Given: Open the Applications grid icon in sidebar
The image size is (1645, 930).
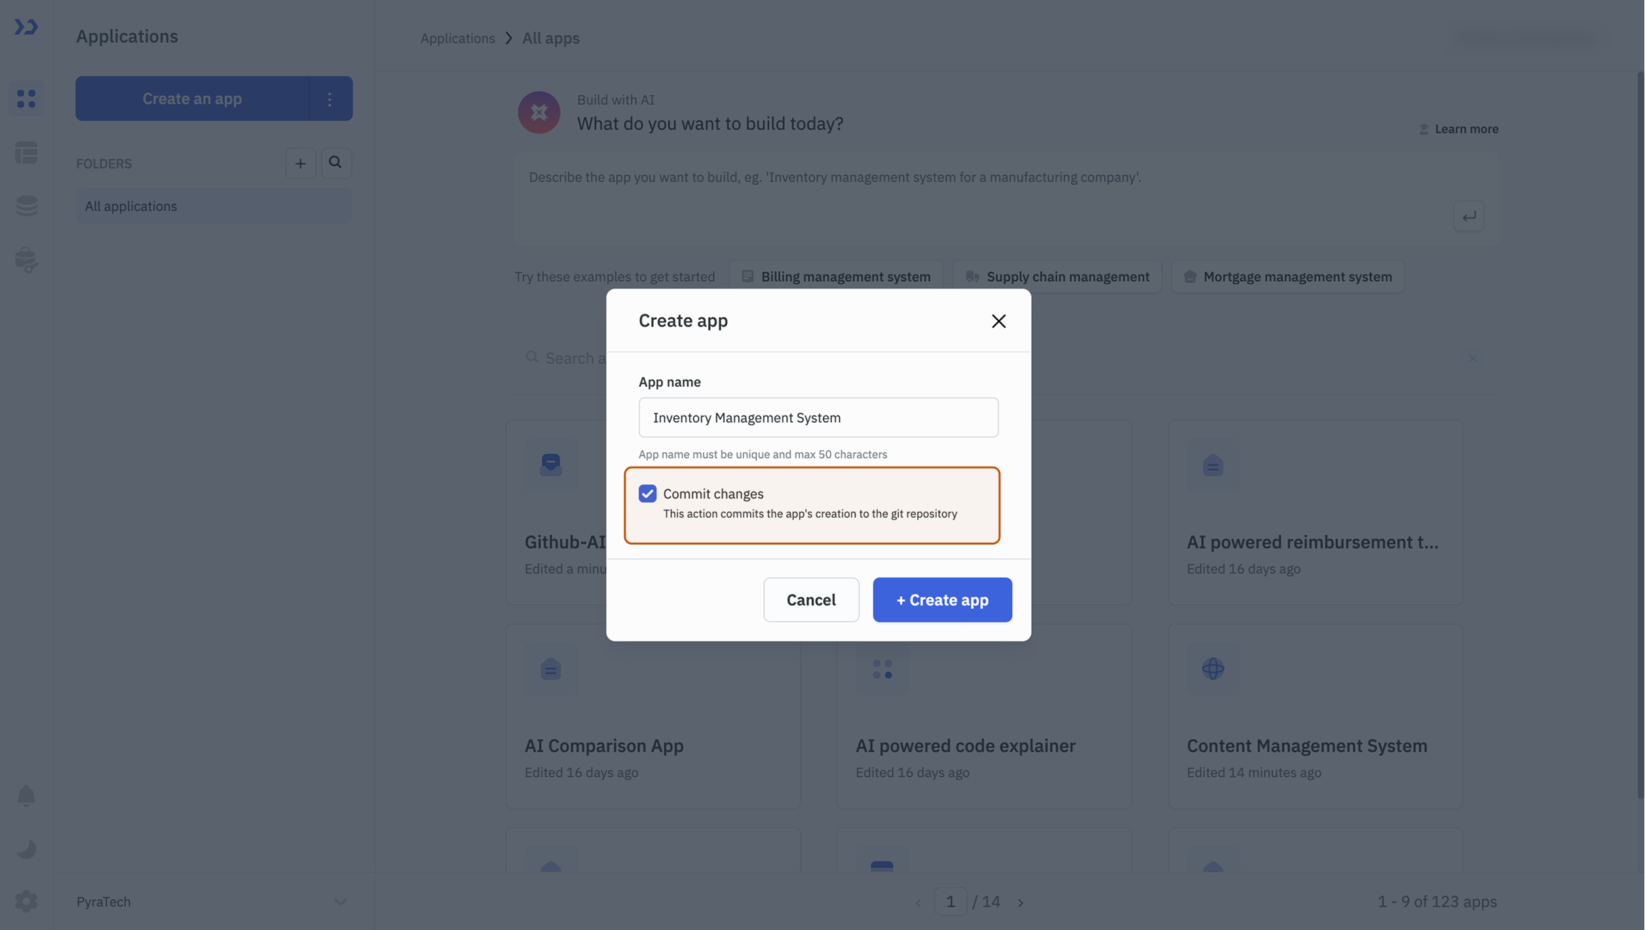Looking at the screenshot, I should [26, 98].
